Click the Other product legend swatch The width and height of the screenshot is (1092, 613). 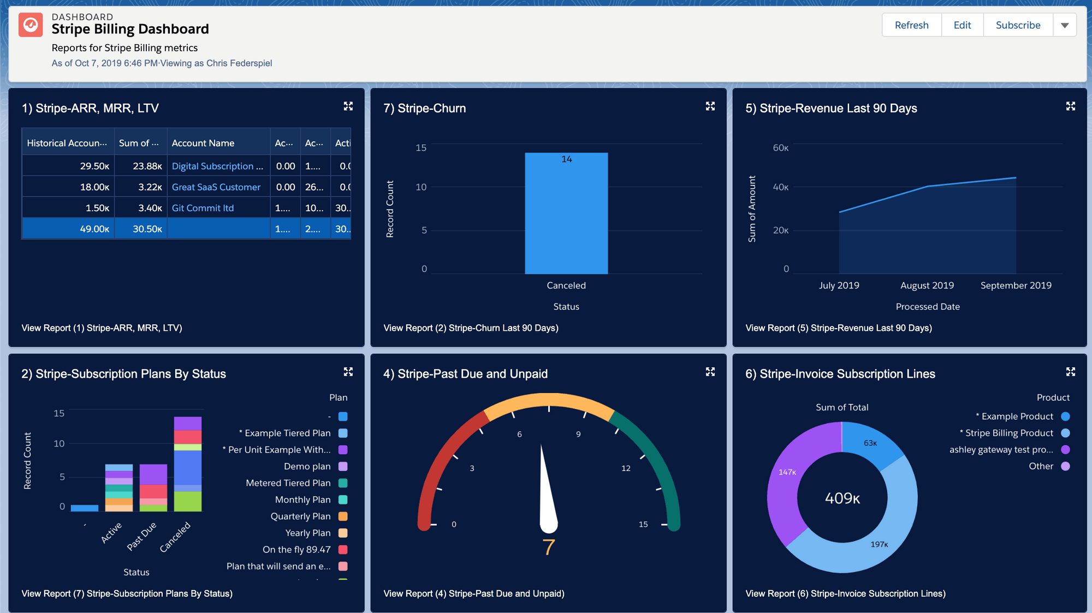tap(1065, 466)
